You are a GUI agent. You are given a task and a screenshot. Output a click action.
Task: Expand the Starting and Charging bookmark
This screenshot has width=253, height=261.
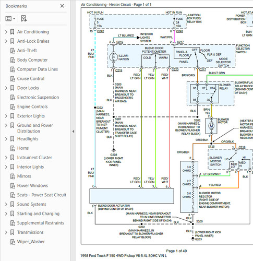click(6, 213)
